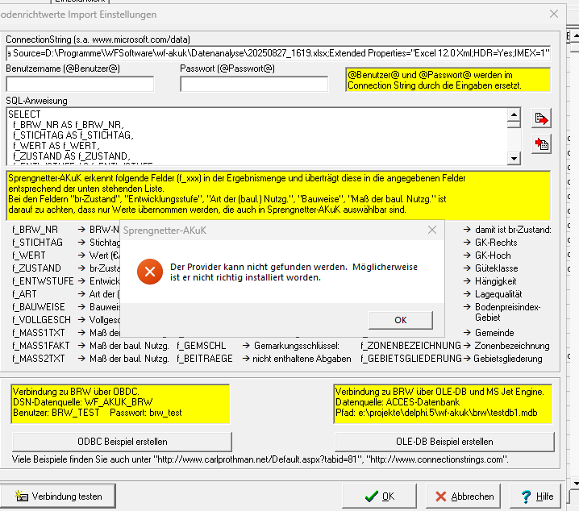The width and height of the screenshot is (579, 511).
Task: Click the f_GEMSCHL field label
Action: click(202, 346)
